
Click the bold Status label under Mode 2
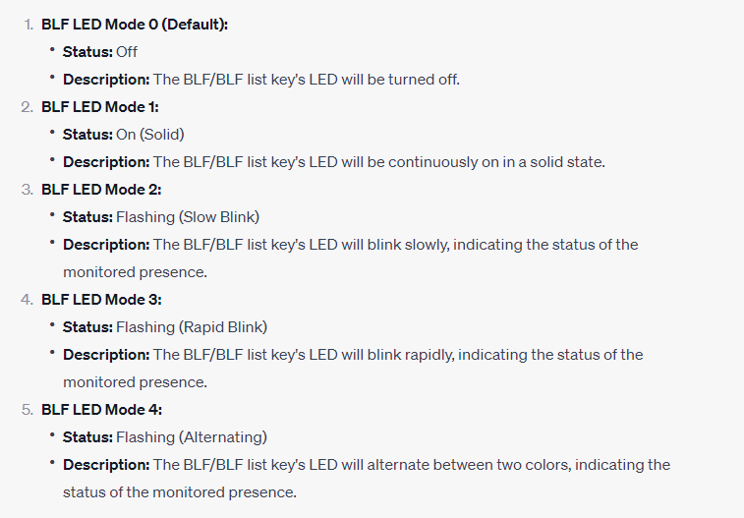click(87, 217)
